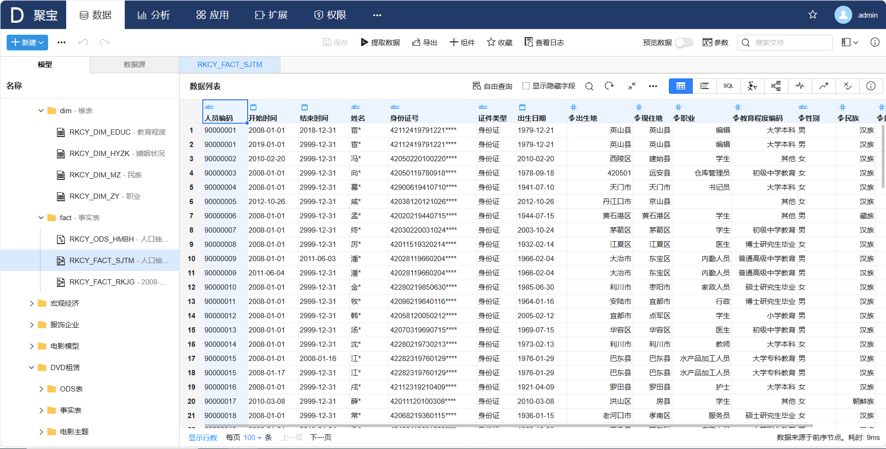
Task: Open the trend line view icon
Action: tap(824, 86)
